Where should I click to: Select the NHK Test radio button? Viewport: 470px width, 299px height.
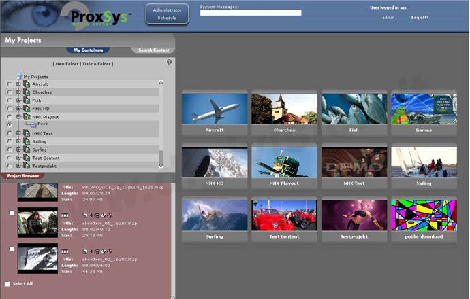click(10, 133)
